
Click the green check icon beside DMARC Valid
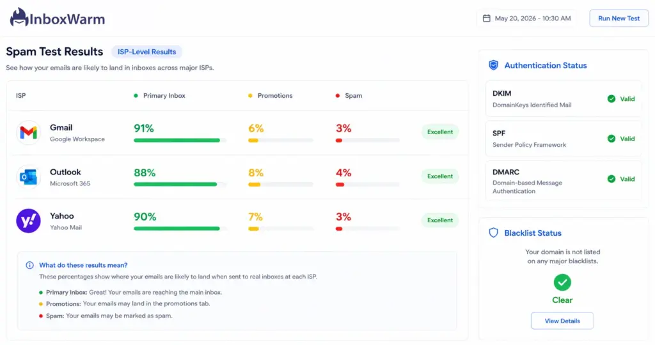click(x=611, y=179)
